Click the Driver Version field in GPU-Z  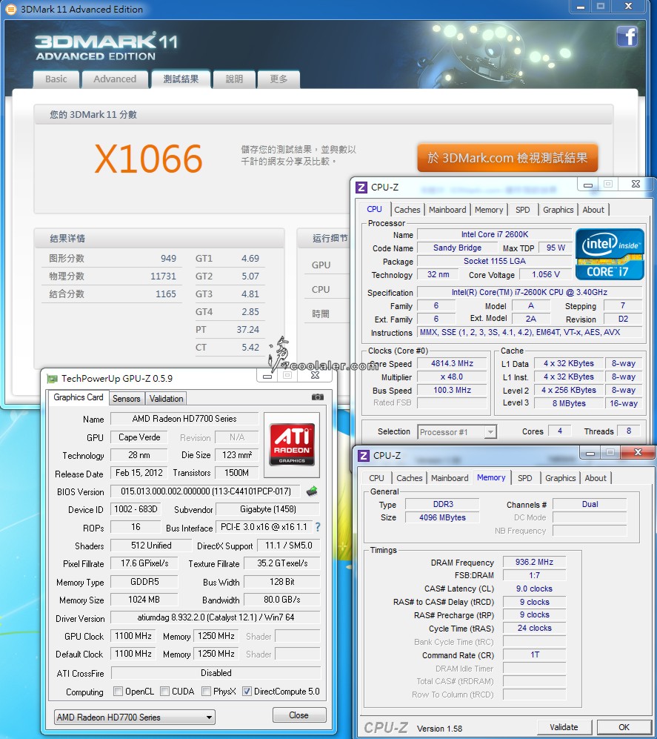coord(216,617)
